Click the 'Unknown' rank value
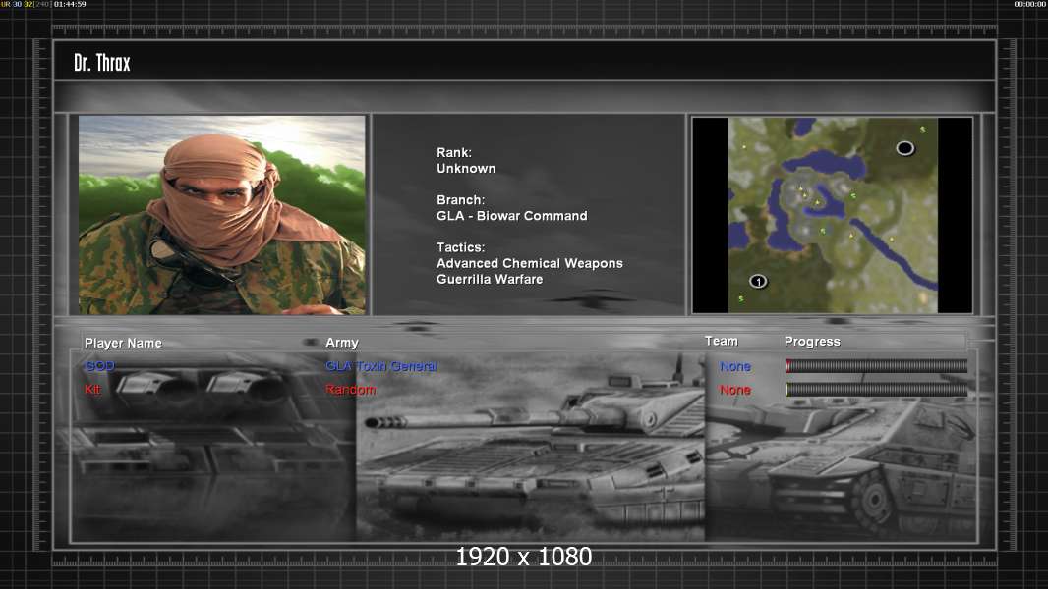 point(466,169)
